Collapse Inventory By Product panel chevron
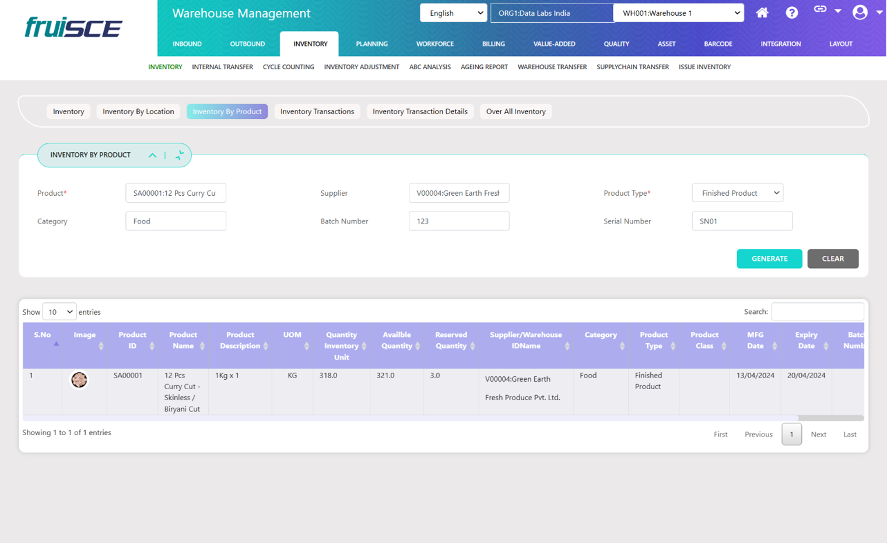Image resolution: width=887 pixels, height=543 pixels. click(x=152, y=155)
